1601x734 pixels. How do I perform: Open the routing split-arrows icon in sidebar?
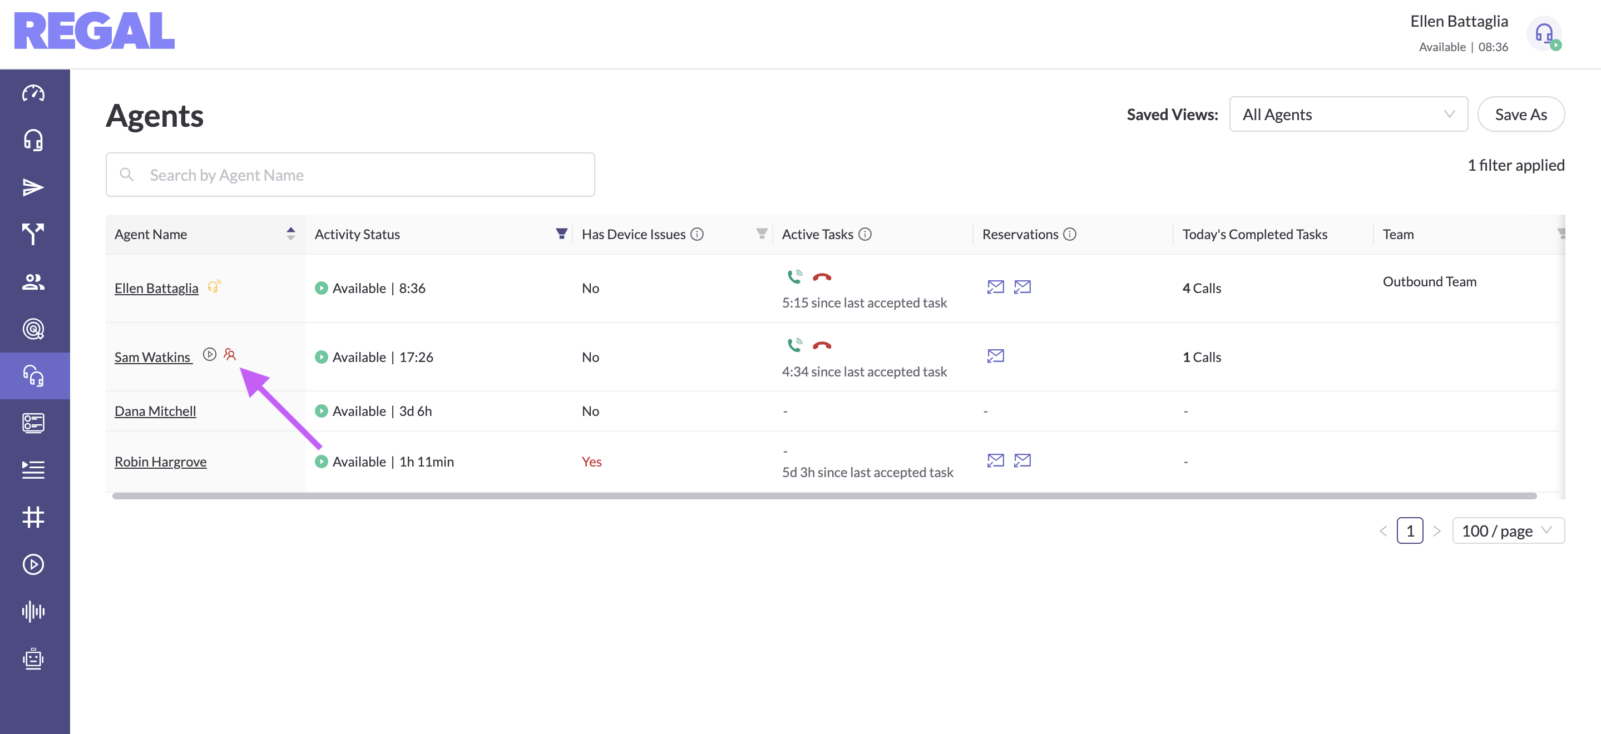33,234
